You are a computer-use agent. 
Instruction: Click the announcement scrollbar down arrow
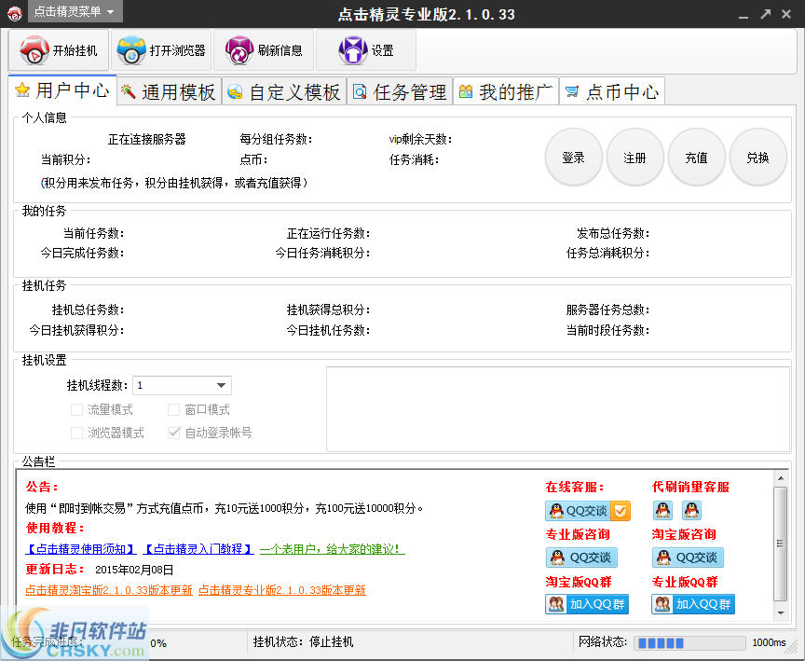[x=781, y=613]
